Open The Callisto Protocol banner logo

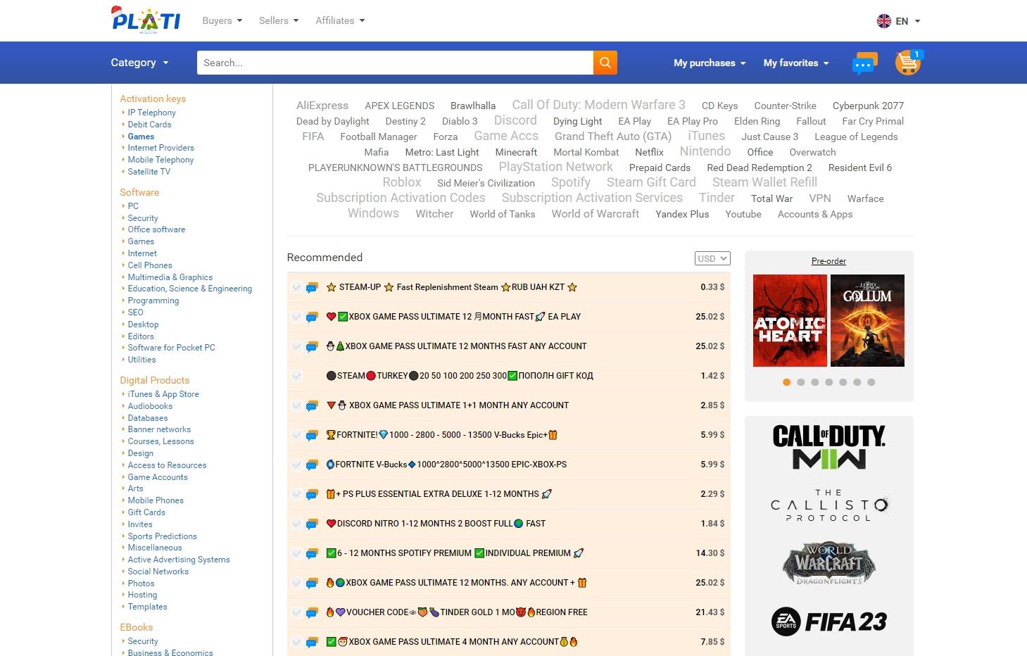(829, 505)
